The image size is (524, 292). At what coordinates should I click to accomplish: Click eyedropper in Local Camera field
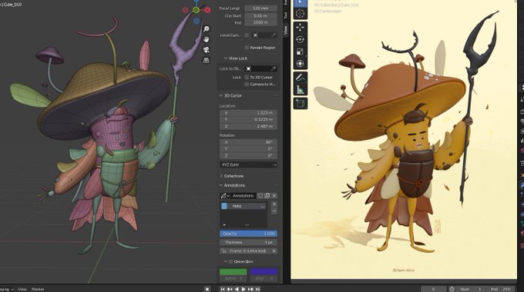[274, 35]
